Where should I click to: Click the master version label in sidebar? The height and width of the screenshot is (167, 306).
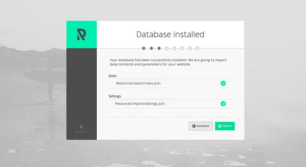pos(82,132)
